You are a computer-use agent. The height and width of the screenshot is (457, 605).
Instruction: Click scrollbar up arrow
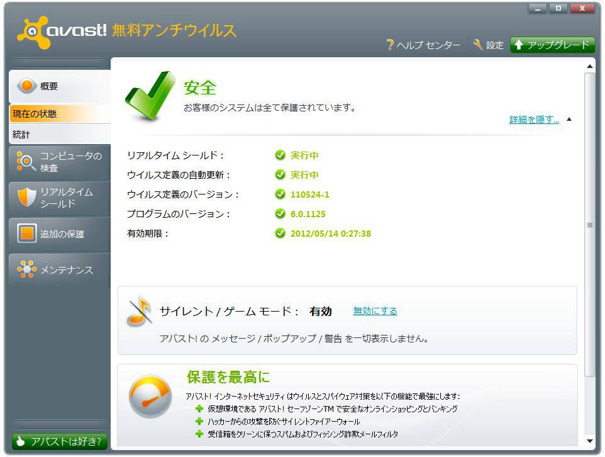coord(589,67)
